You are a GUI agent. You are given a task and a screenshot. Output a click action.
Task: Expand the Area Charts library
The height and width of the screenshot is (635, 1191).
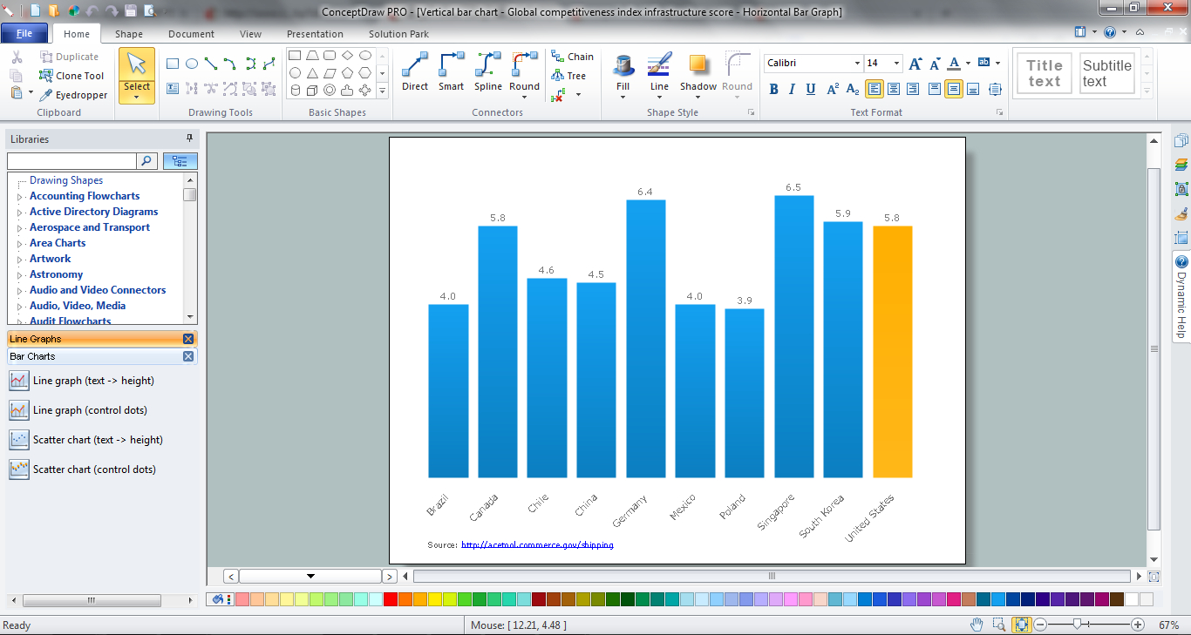point(20,244)
